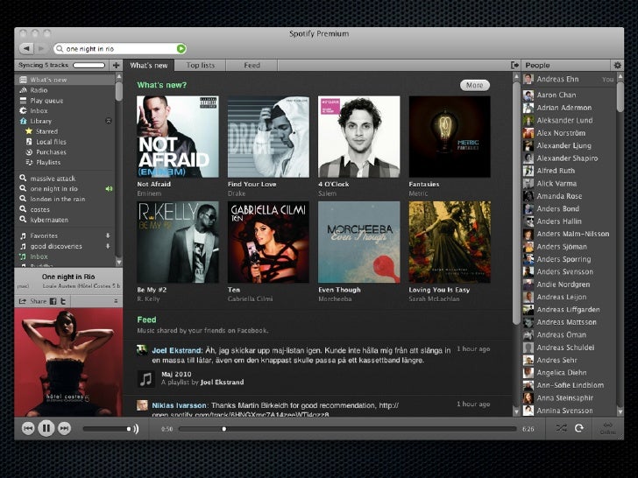Click the now playing Hôtel Costes artwork

68,362
